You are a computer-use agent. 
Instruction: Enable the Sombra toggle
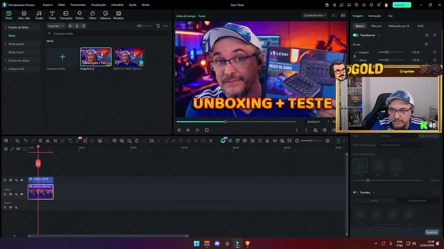pyautogui.click(x=356, y=192)
